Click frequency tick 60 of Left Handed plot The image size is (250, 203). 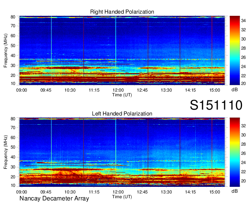coord(13,138)
